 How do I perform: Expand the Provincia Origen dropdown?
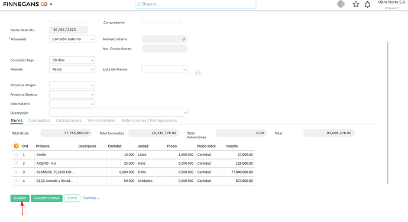(72, 85)
